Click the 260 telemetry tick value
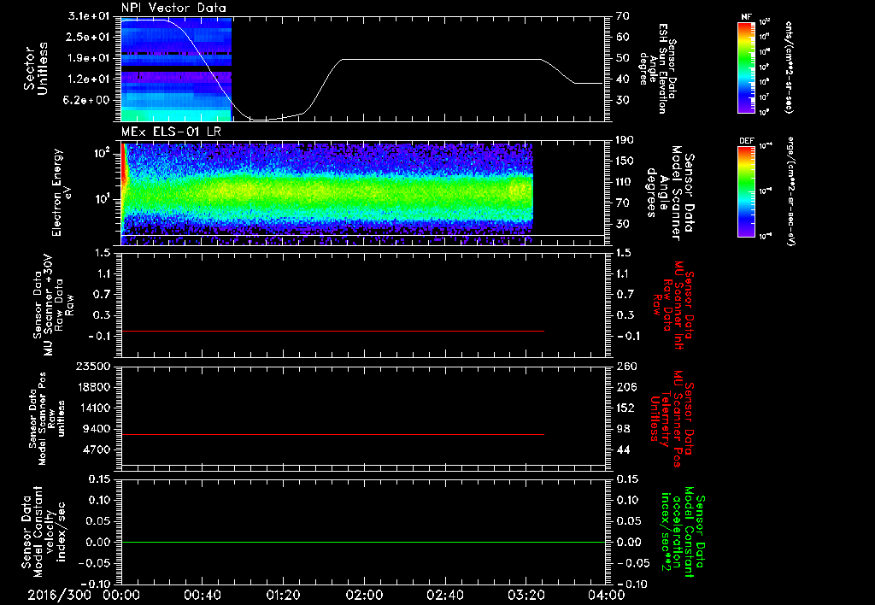The height and width of the screenshot is (605, 875). tap(626, 366)
